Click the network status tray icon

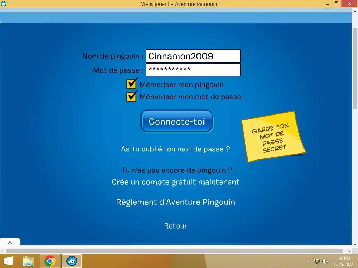(317, 261)
